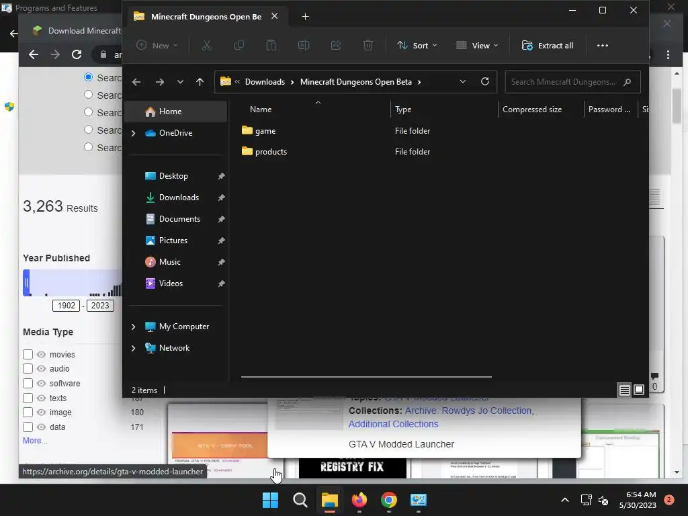This screenshot has height=516, width=688.
Task: Navigate up one folder level
Action: click(x=200, y=82)
